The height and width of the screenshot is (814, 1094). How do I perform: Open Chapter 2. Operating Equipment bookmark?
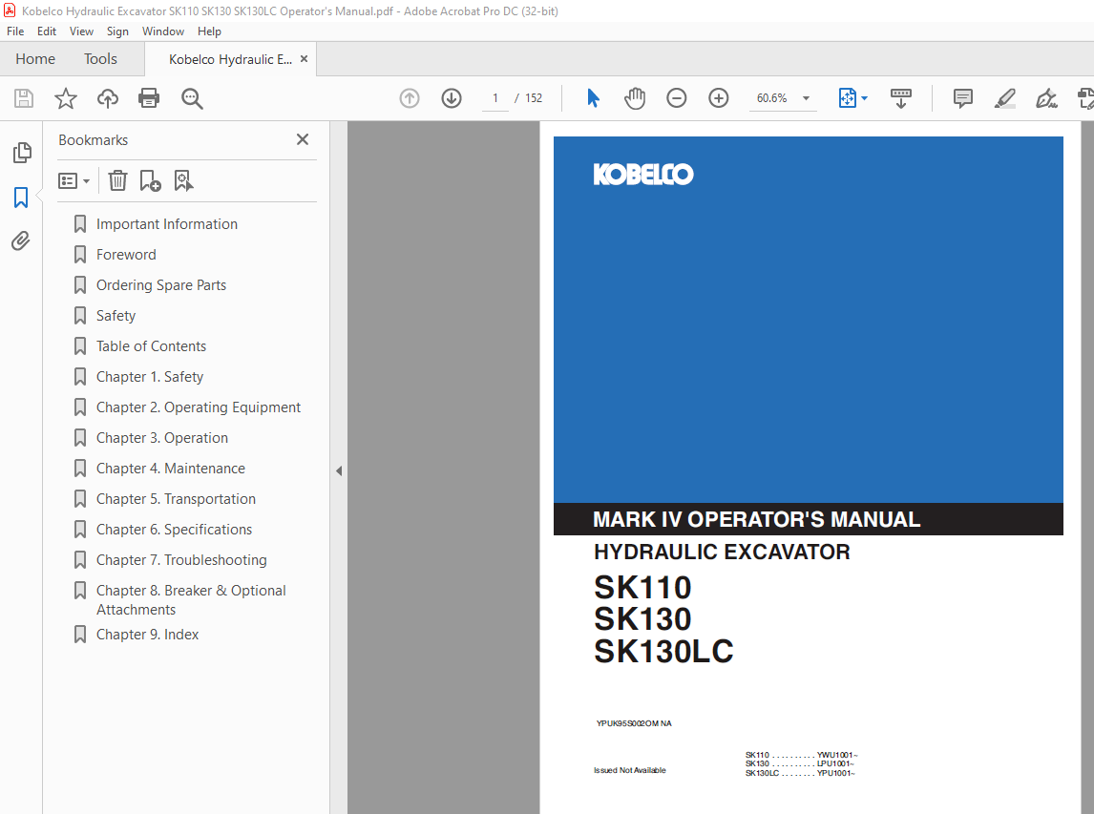(199, 407)
